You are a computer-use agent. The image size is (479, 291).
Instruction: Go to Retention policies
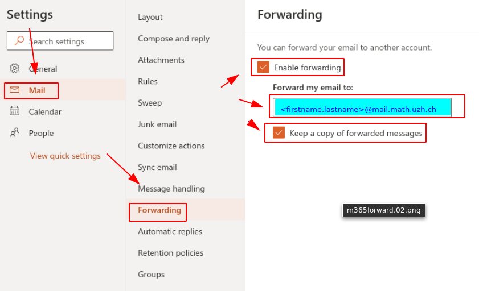tap(170, 253)
